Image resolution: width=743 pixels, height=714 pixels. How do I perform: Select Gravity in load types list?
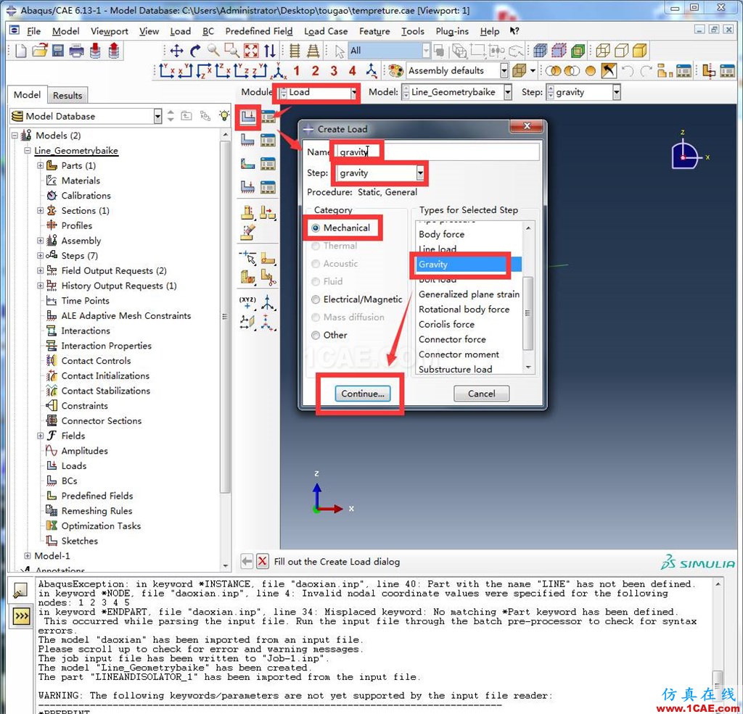pos(469,265)
